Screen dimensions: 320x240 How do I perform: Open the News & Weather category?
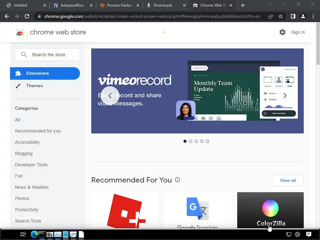click(x=32, y=187)
